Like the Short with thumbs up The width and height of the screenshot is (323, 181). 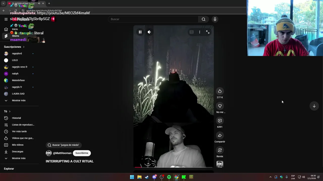point(220,91)
